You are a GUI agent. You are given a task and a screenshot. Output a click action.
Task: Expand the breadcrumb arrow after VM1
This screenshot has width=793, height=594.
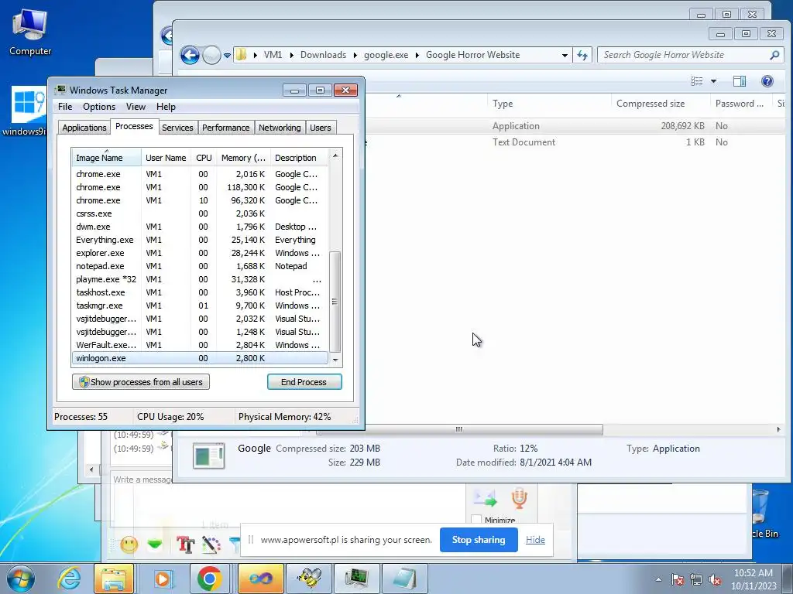(x=292, y=55)
